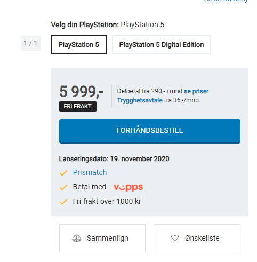The image size is (257, 262).
Task: Click the checkmark beside Fri frakt over 1000 kr
Action: [x=63, y=202]
